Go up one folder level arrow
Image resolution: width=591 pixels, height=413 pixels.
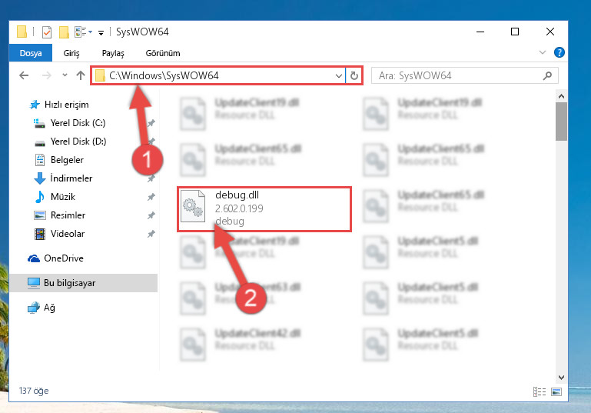[80, 75]
